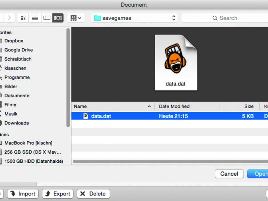
Task: Click the Import button
Action: [23, 194]
